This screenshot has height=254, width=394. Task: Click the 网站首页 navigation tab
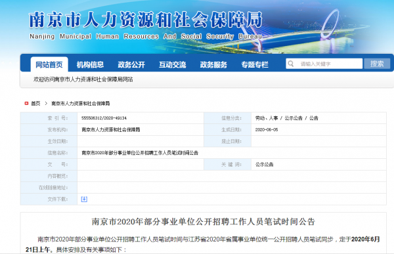(x=49, y=64)
